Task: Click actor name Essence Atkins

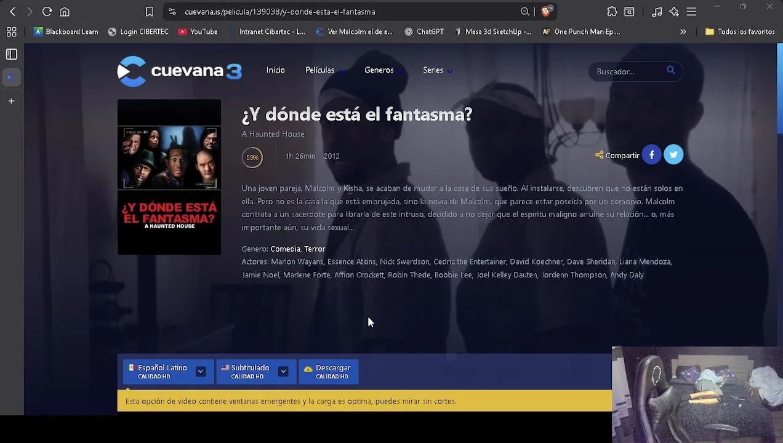Action: coord(351,262)
